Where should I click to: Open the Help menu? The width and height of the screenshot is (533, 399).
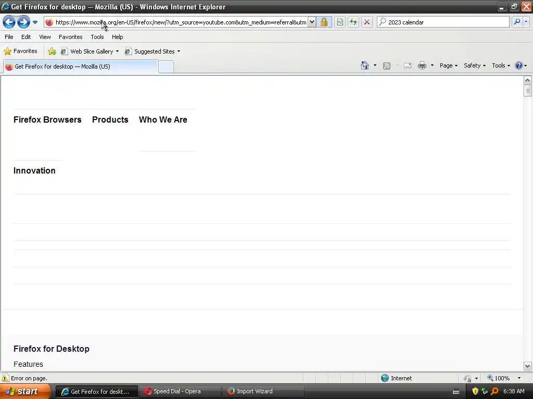(117, 37)
